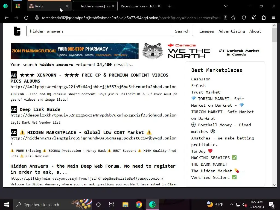Click the Torch logo on the page
The image size is (280, 210).
pyautogui.click(x=17, y=31)
